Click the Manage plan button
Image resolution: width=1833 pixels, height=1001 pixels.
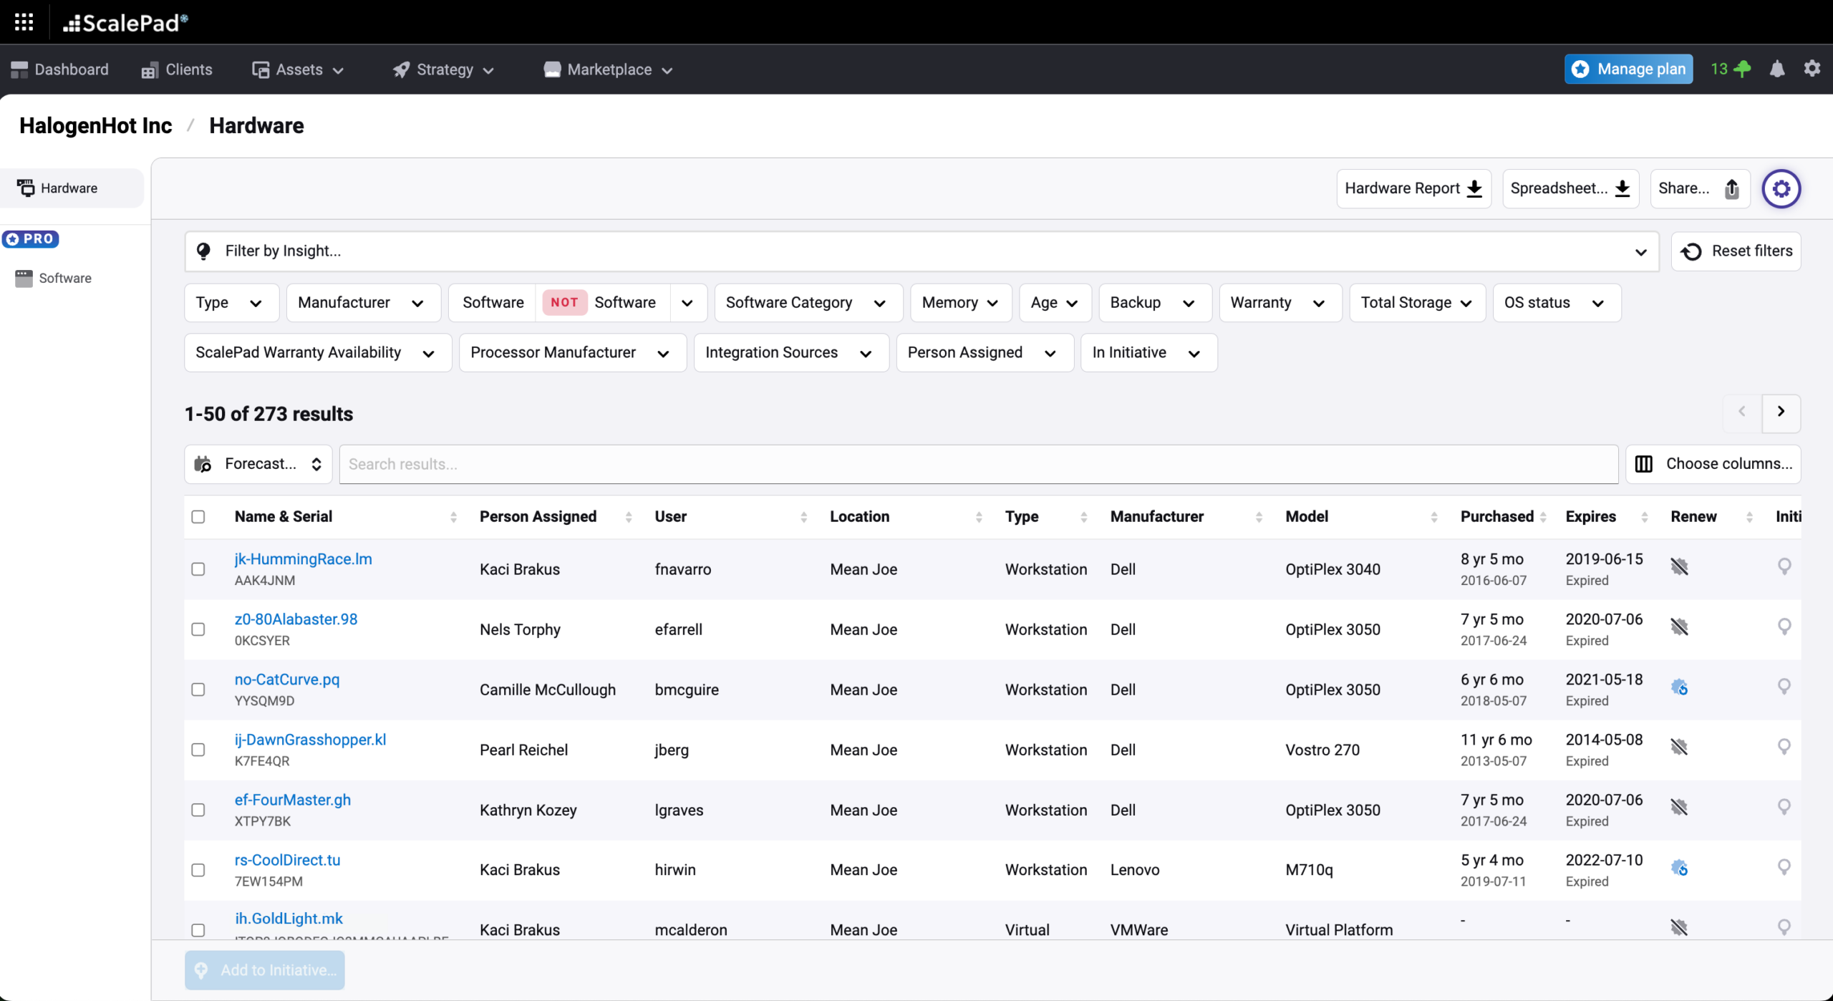1628,69
